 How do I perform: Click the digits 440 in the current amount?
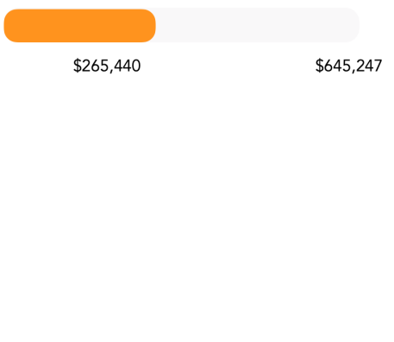(128, 66)
